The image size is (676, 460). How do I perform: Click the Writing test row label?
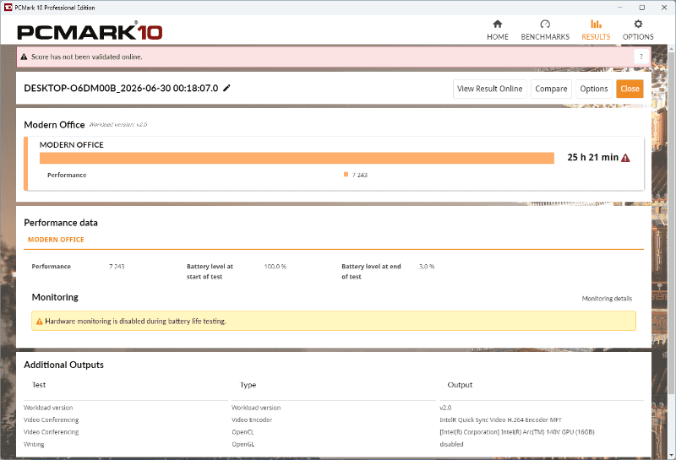[x=34, y=445]
